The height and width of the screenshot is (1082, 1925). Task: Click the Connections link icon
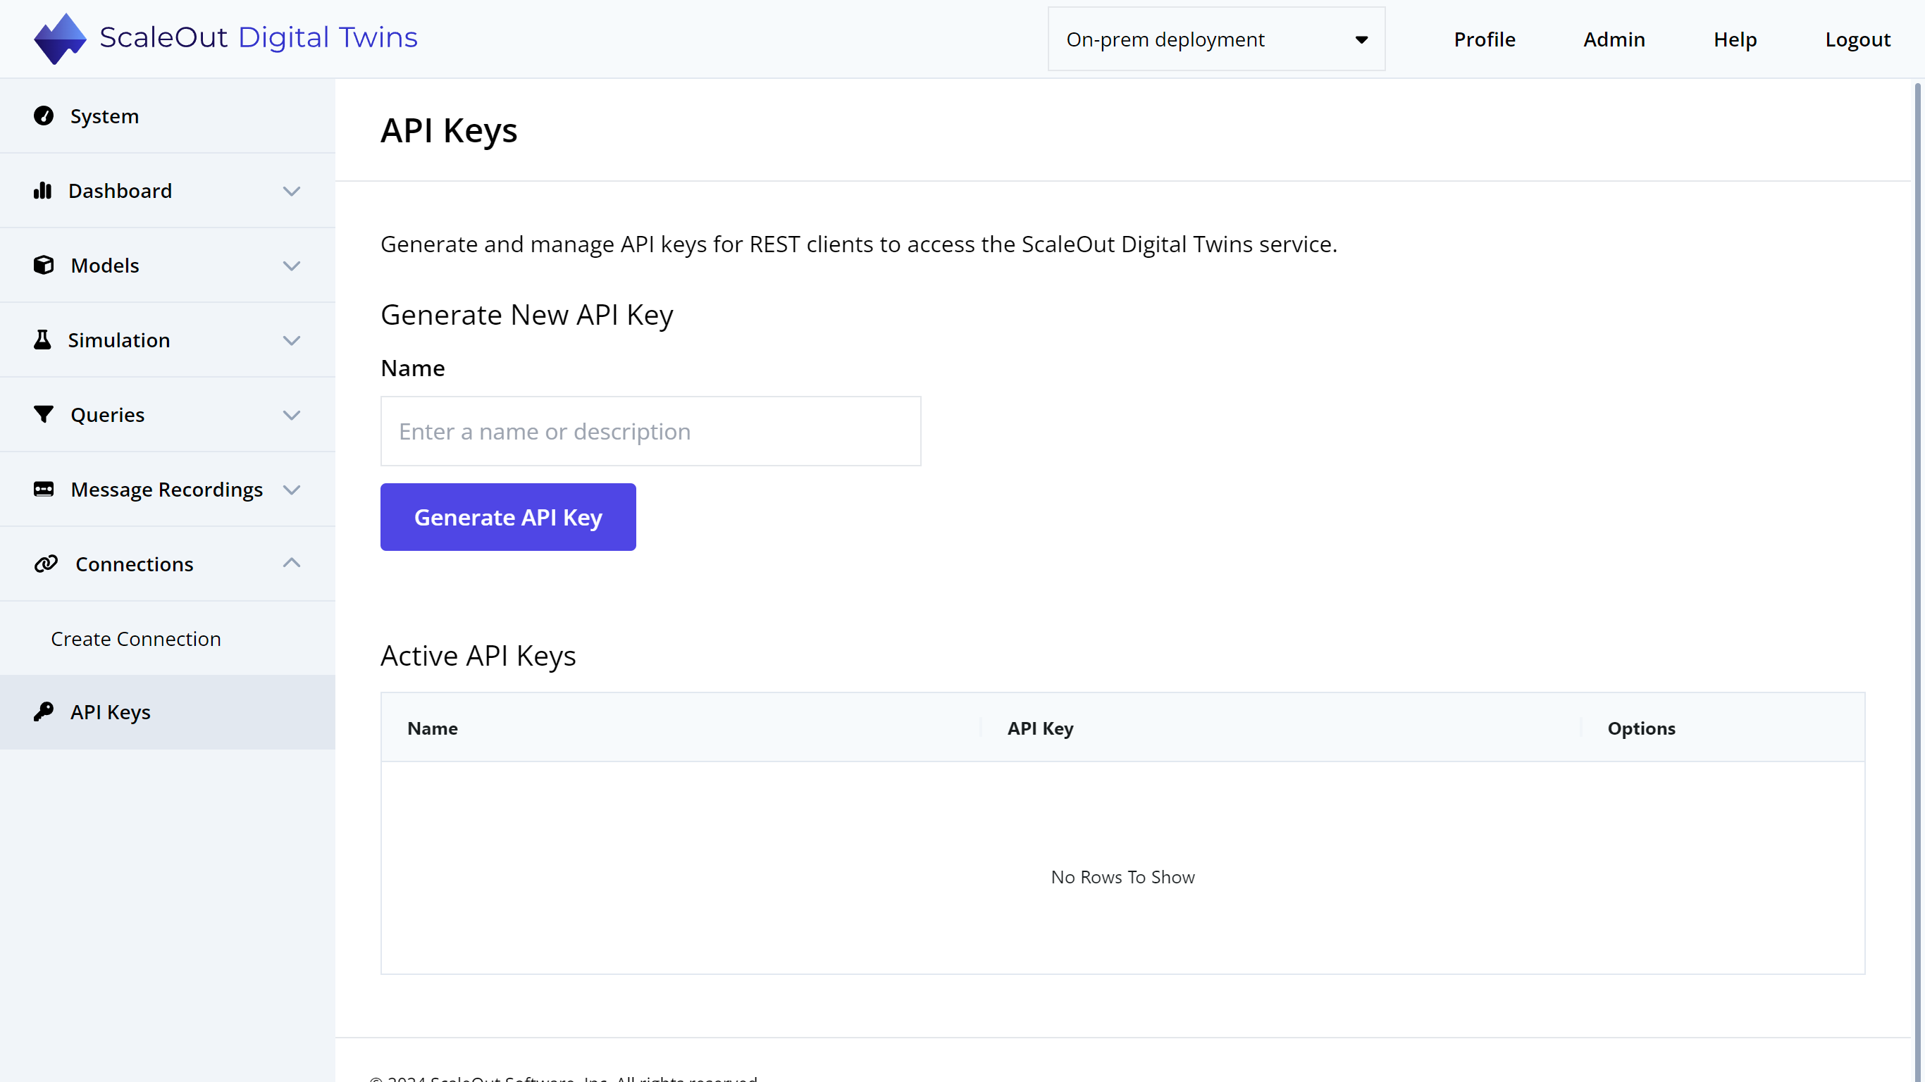tap(46, 564)
